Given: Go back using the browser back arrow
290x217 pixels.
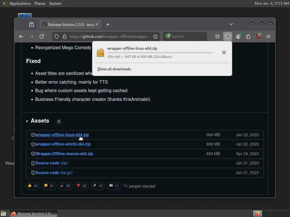Looking at the screenshot, I should point(21,36).
